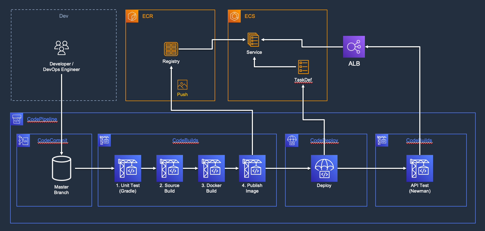The height and width of the screenshot is (231, 485).
Task: Select the 3. Docker Build icon
Action: click(x=211, y=168)
